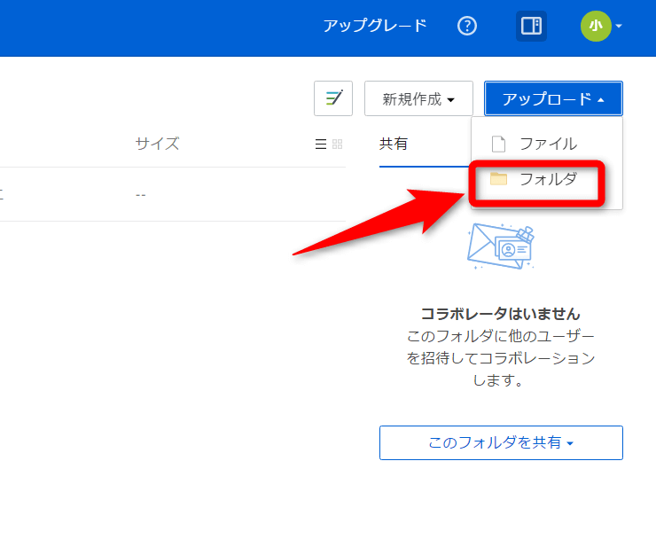Click the blank file icon in upload menu
This screenshot has width=656, height=547.
coord(498,144)
